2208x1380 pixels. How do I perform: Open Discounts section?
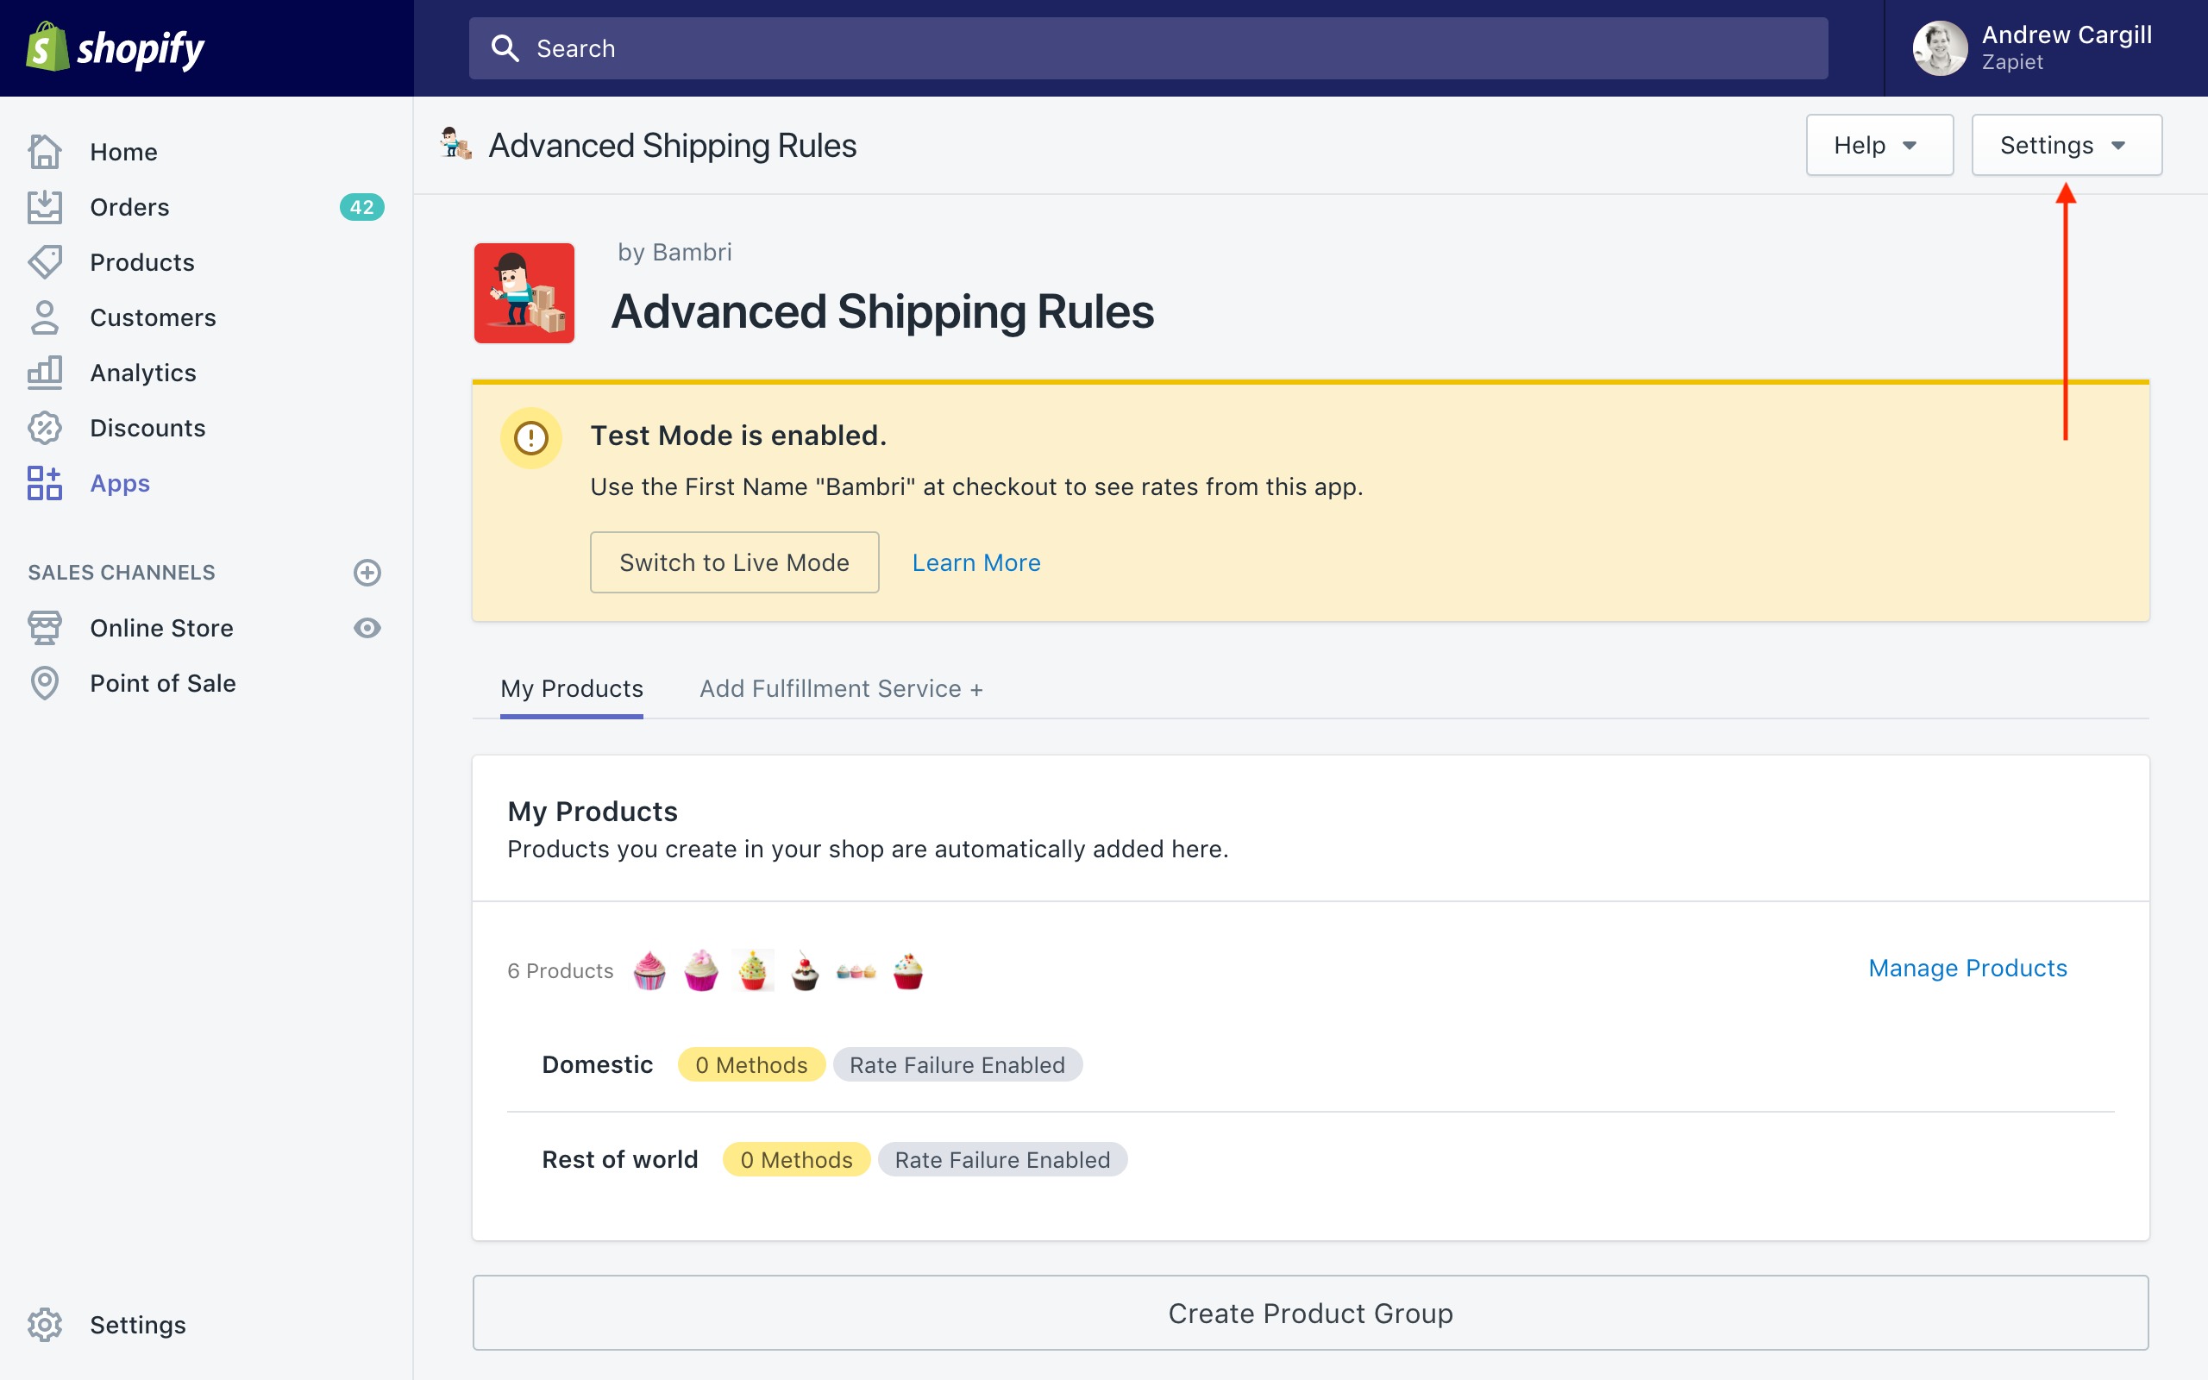pos(147,428)
